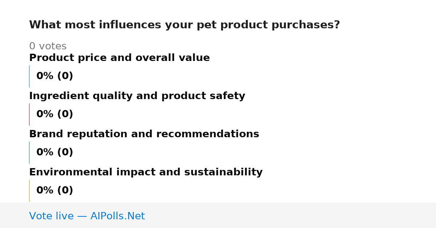Click the 0 votes total counter
Image resolution: width=436 pixels, height=228 pixels.
48,46
